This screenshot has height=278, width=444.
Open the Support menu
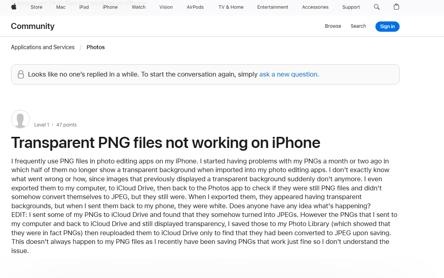[x=351, y=7]
